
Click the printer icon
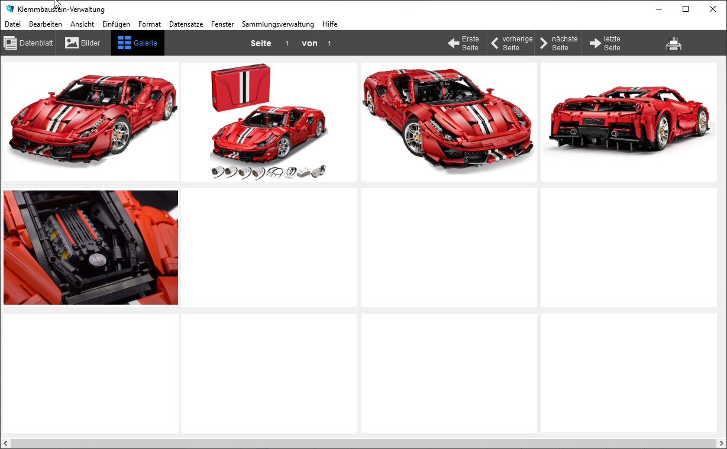coord(674,44)
